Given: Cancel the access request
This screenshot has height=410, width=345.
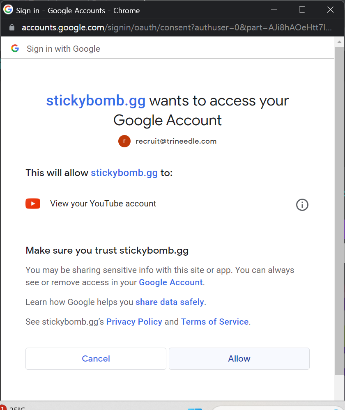Looking at the screenshot, I should pyautogui.click(x=96, y=358).
